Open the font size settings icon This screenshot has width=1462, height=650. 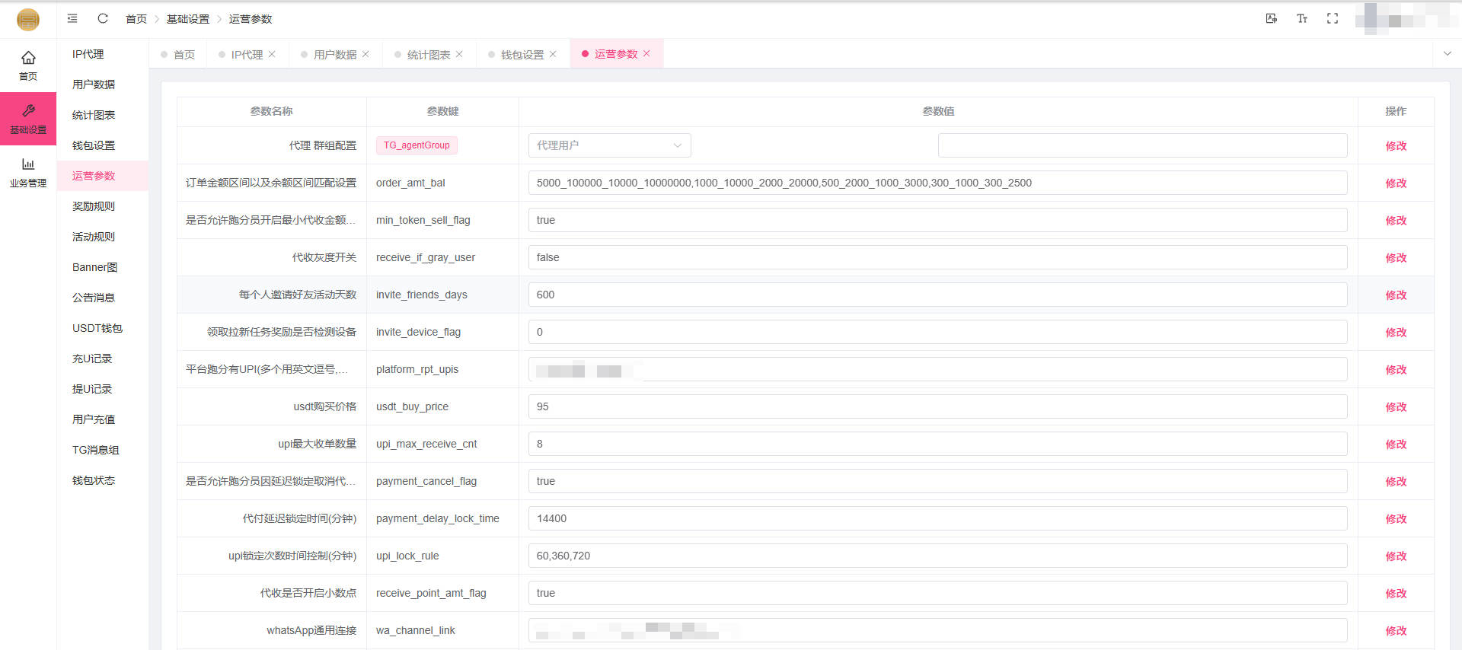pos(1302,18)
